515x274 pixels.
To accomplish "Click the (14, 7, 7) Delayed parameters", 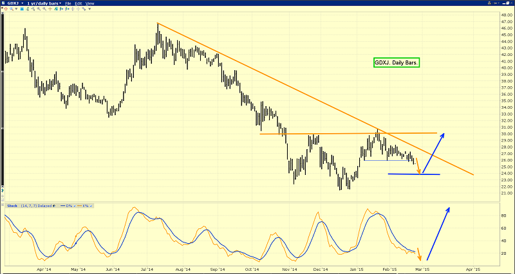I will coord(37,206).
